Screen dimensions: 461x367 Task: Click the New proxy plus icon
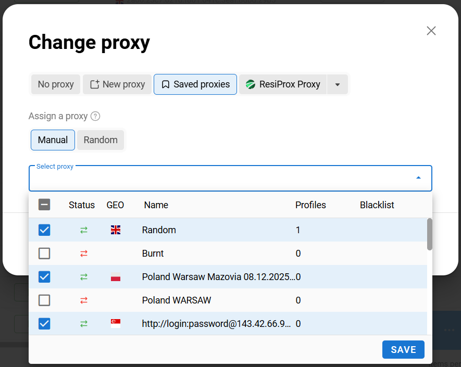tap(95, 84)
